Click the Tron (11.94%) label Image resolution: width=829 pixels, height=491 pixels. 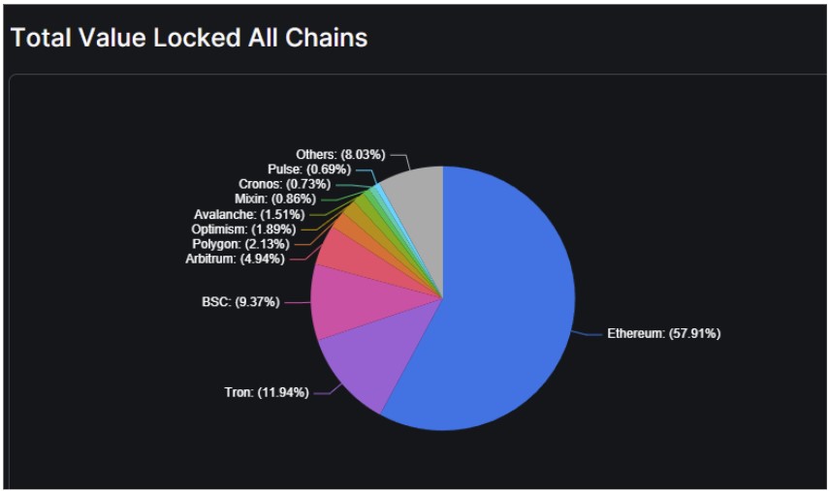[x=266, y=392]
